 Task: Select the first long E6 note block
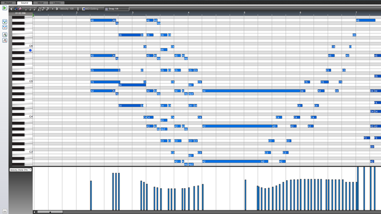pyautogui.click(x=129, y=35)
